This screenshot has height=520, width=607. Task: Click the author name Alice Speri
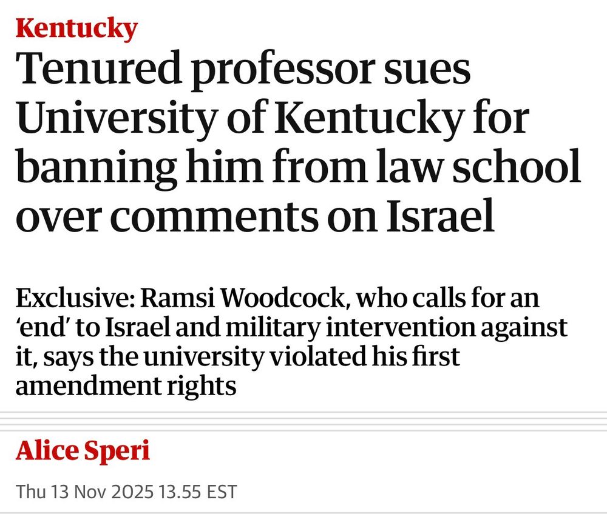pos(83,452)
